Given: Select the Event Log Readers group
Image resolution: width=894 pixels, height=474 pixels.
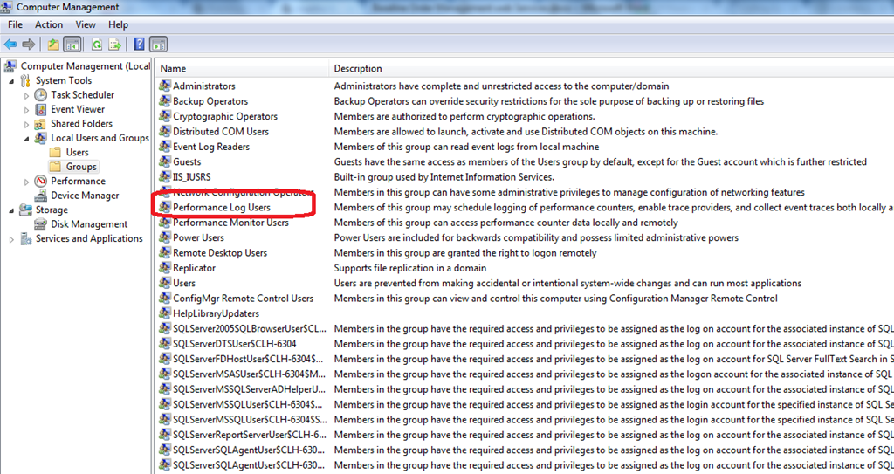Looking at the screenshot, I should pos(211,147).
